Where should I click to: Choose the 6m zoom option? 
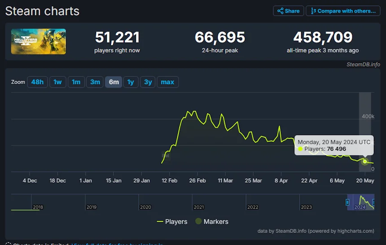114,82
